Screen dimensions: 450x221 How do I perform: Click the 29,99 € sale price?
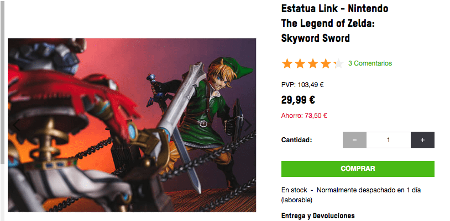298,100
